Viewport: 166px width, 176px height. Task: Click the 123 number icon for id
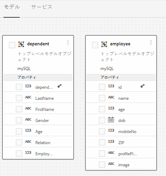tap(111, 86)
